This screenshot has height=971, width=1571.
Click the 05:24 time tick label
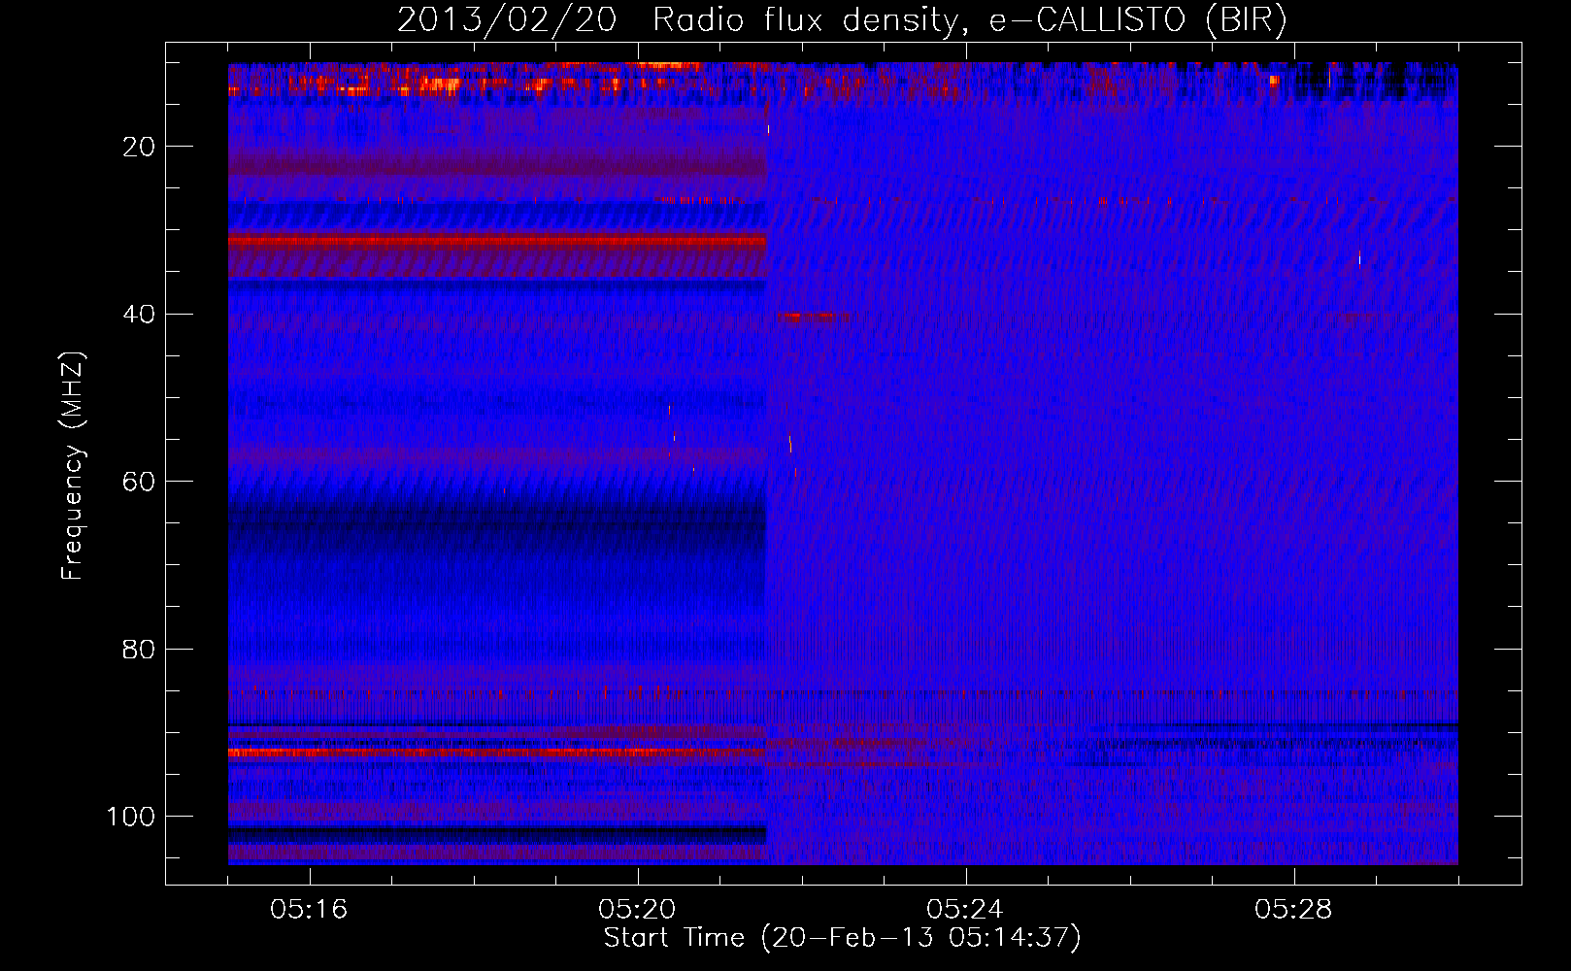[965, 910]
